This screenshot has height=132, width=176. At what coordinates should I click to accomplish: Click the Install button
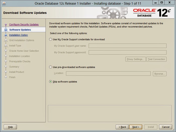[151, 127]
